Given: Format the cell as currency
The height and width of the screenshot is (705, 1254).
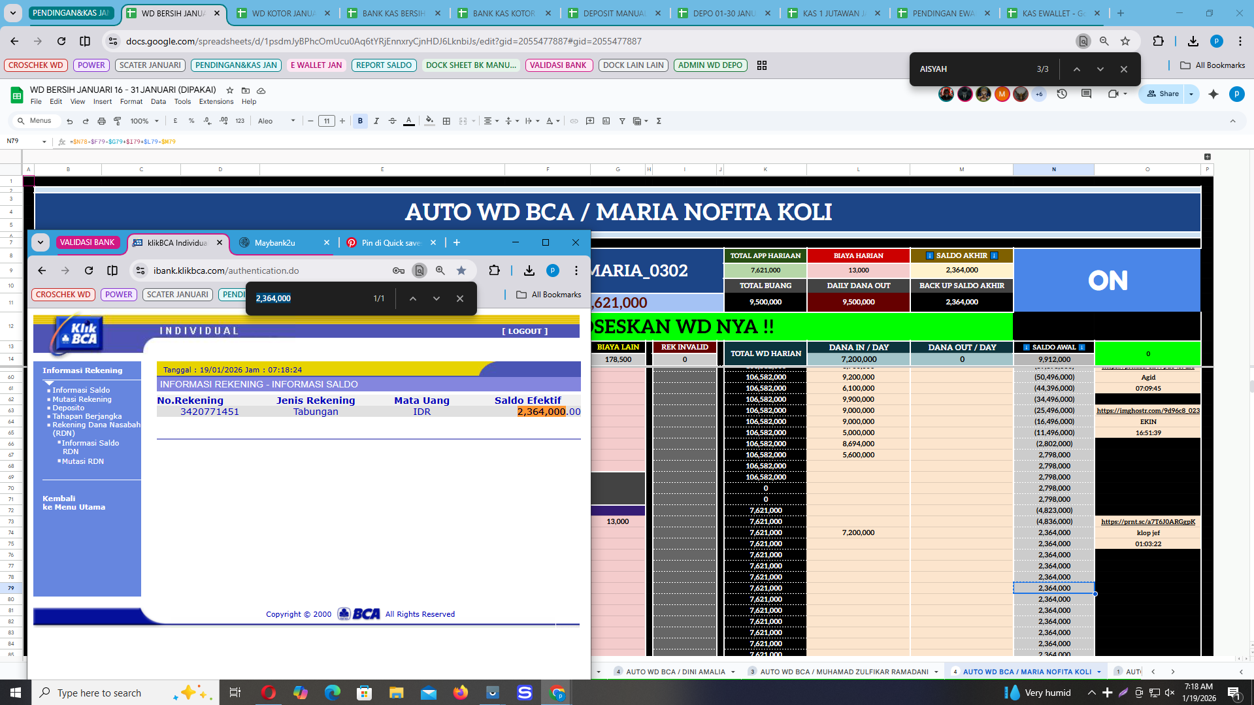Looking at the screenshot, I should [x=175, y=121].
